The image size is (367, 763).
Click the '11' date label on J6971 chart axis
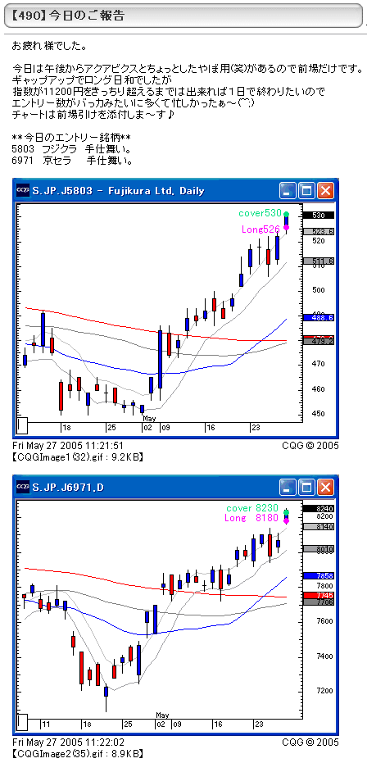click(x=47, y=724)
